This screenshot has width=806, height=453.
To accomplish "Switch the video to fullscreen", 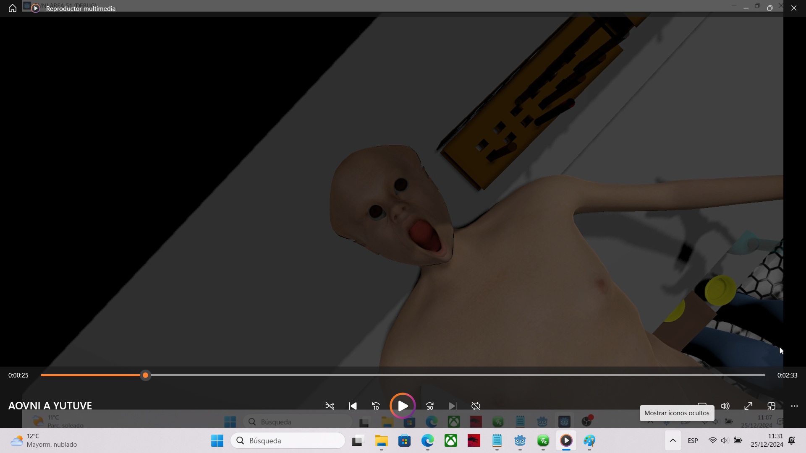I will click(748, 406).
